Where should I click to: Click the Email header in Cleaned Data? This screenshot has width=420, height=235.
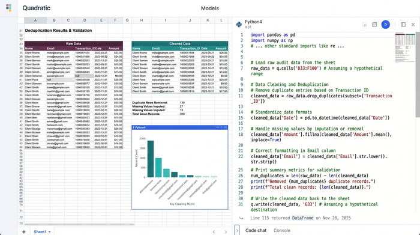(156, 49)
